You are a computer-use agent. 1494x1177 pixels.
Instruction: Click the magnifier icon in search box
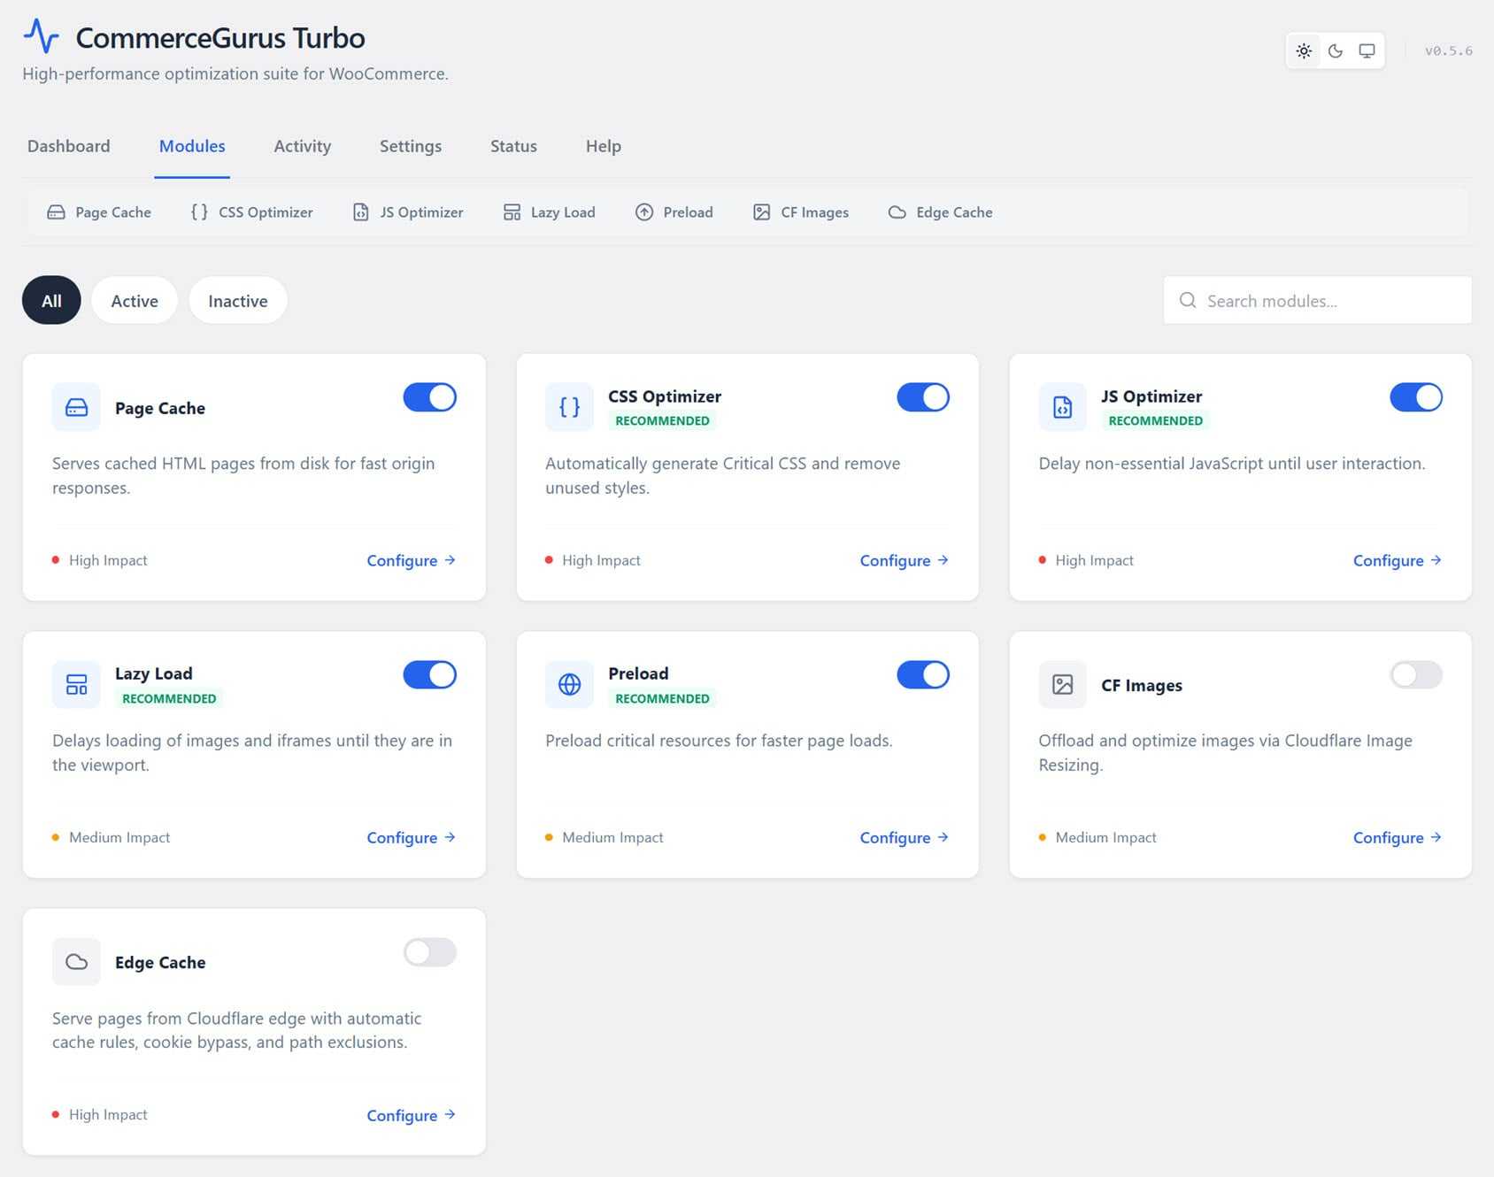pos(1188,301)
